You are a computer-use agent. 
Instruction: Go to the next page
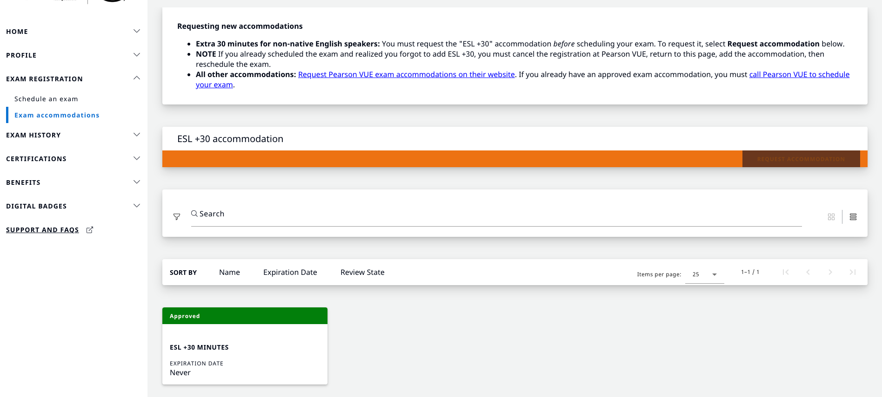click(830, 272)
